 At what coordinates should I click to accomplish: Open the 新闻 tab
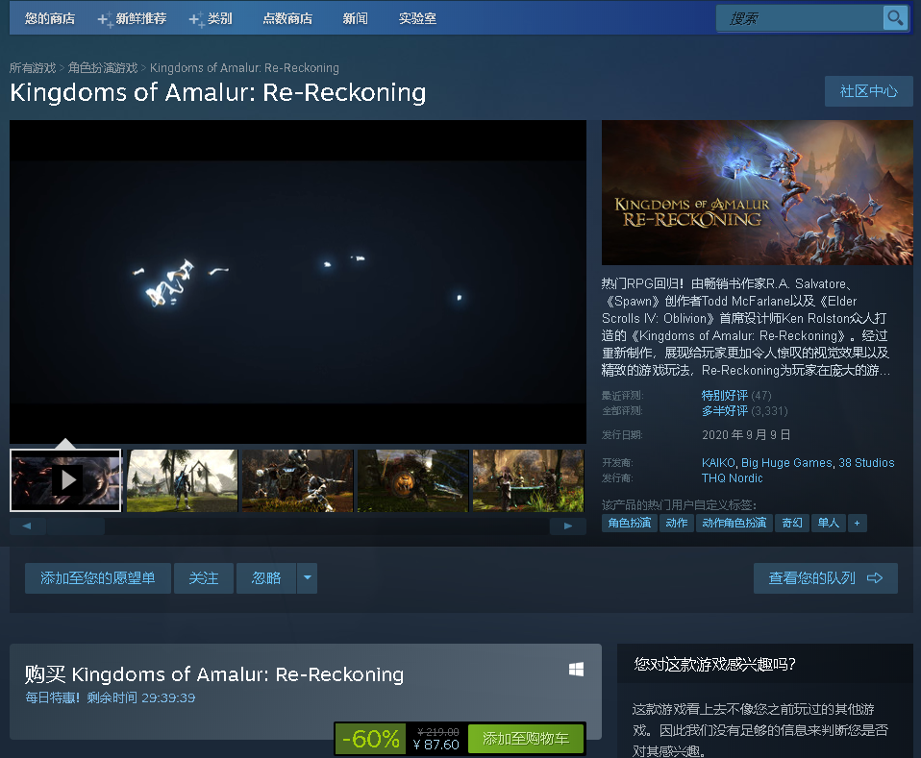pyautogui.click(x=356, y=19)
